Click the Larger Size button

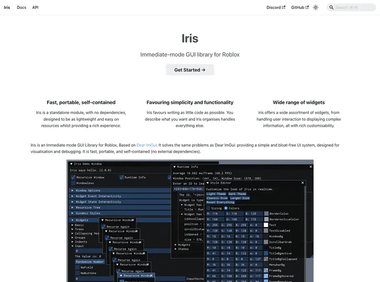[240, 198]
